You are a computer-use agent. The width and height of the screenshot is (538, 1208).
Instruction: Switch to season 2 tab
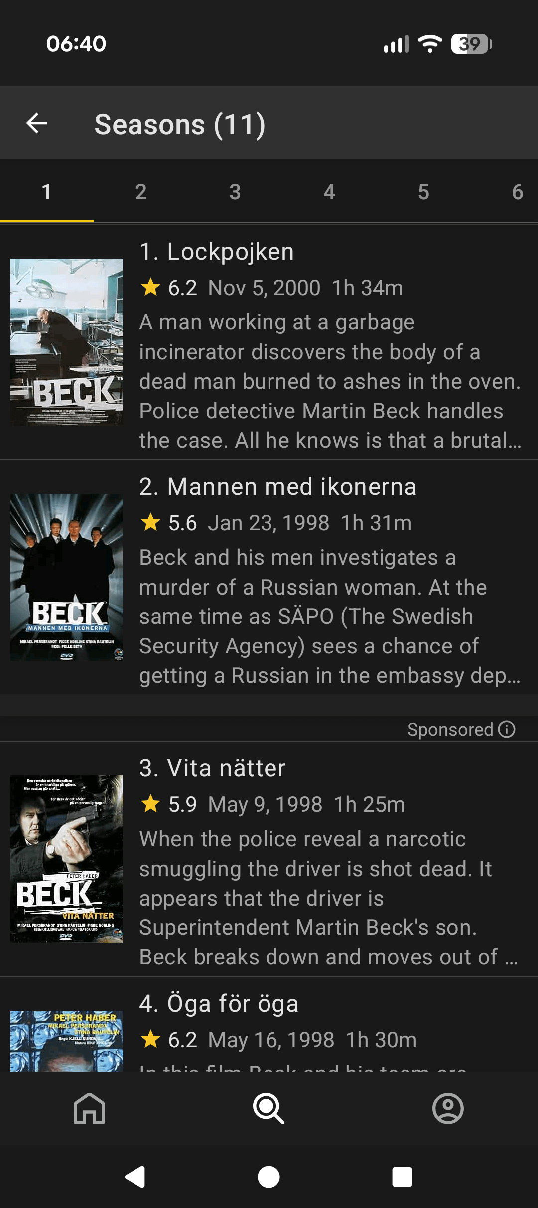141,192
